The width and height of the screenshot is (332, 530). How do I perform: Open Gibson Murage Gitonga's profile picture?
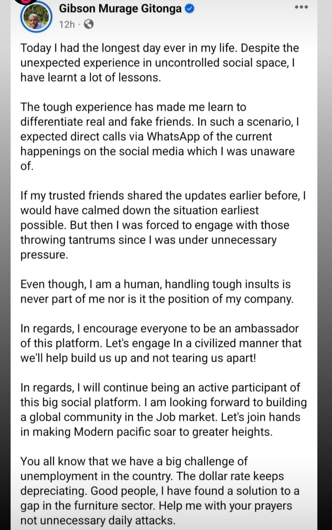(x=36, y=17)
